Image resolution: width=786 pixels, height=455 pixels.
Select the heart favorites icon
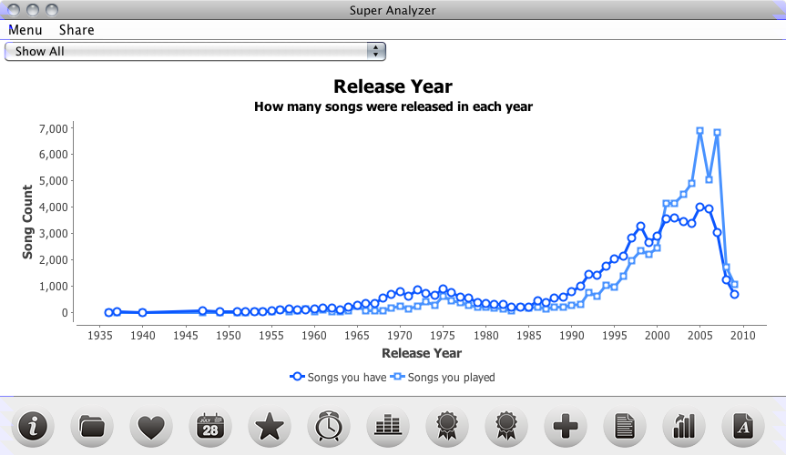151,427
